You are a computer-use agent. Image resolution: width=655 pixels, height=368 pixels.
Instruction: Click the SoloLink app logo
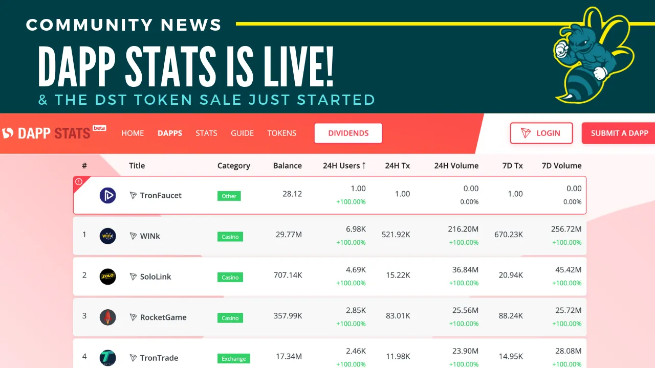point(107,277)
